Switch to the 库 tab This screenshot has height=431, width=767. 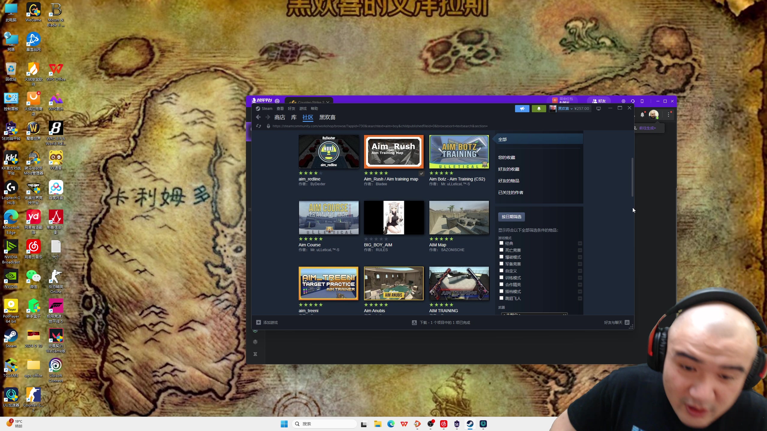tap(294, 117)
